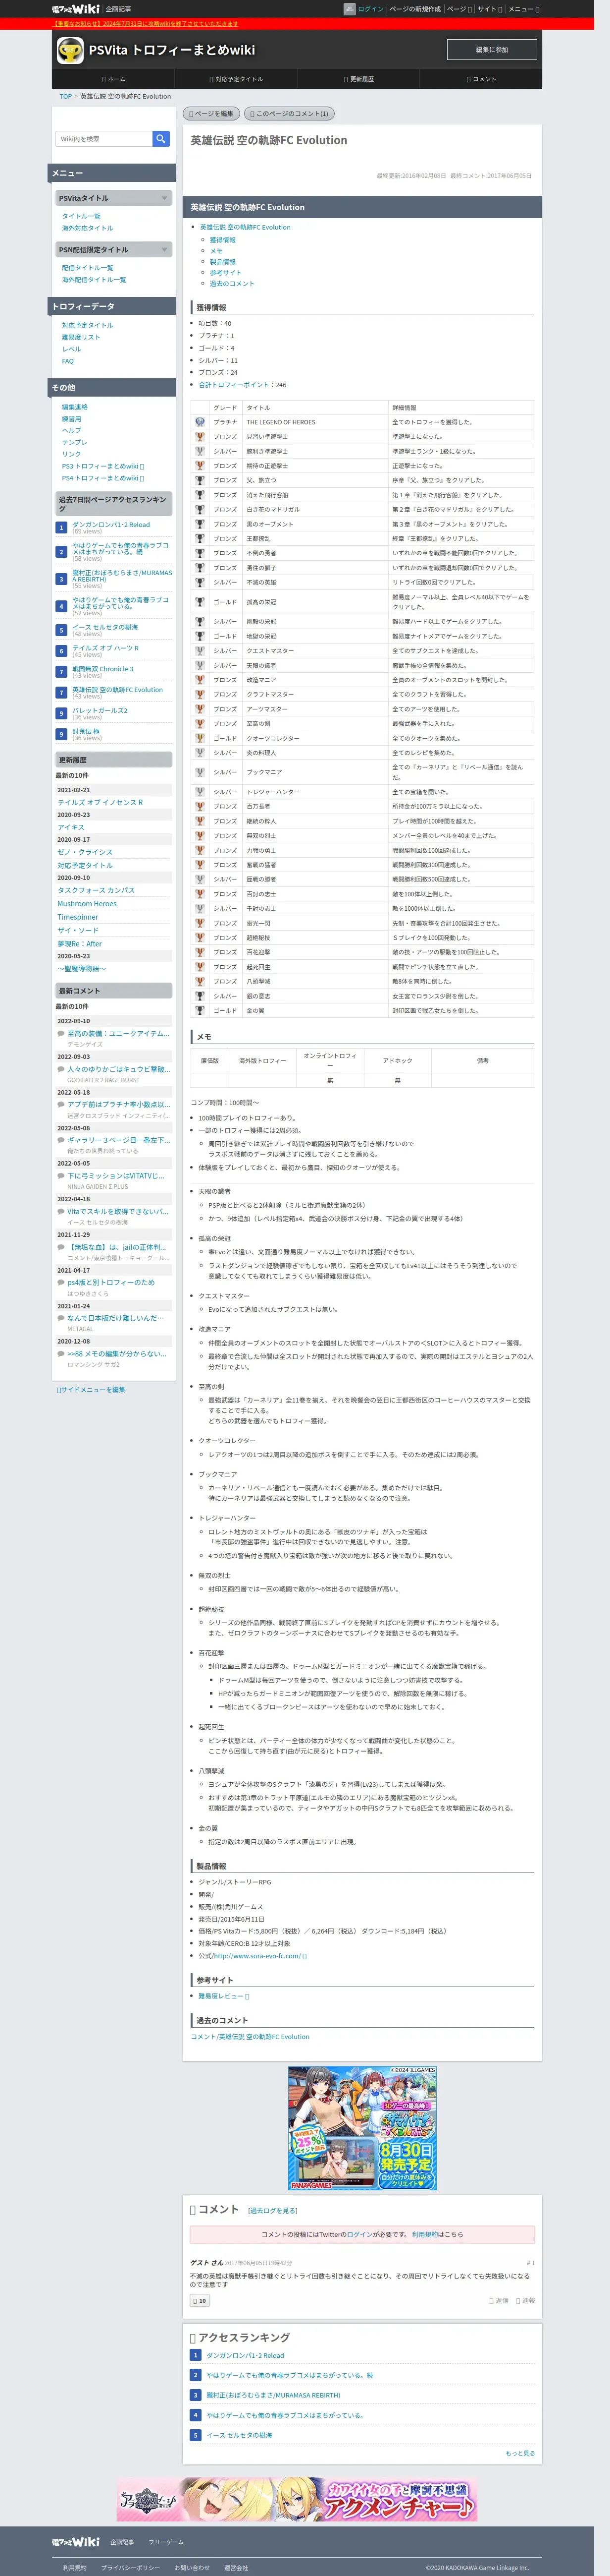Click the trophy icon beside 百万長者
The image size is (610, 2576).
tap(200, 806)
